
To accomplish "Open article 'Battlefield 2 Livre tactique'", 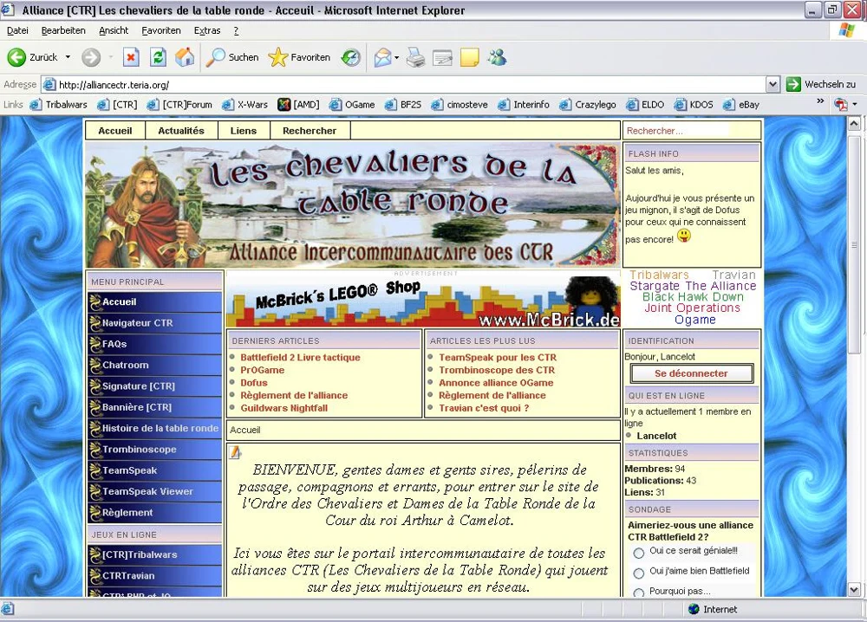I will click(300, 358).
